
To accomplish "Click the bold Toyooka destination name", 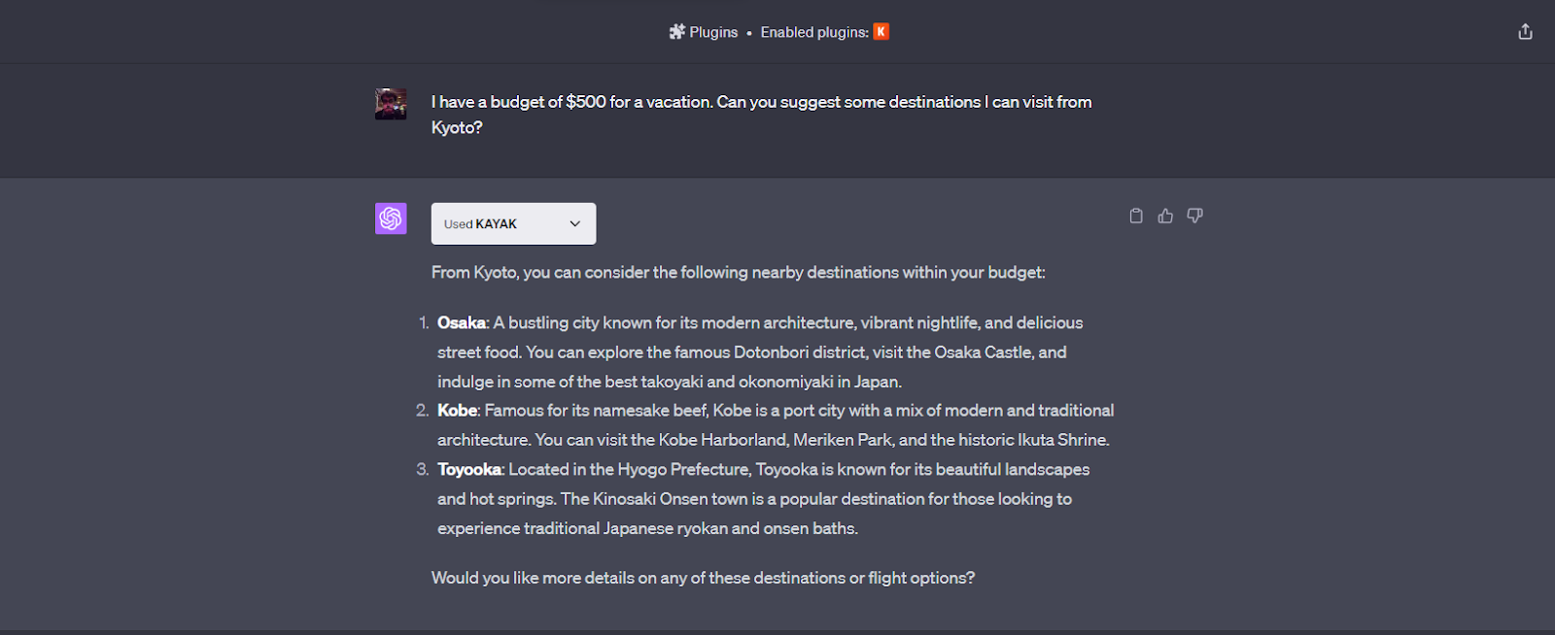I will tap(469, 470).
